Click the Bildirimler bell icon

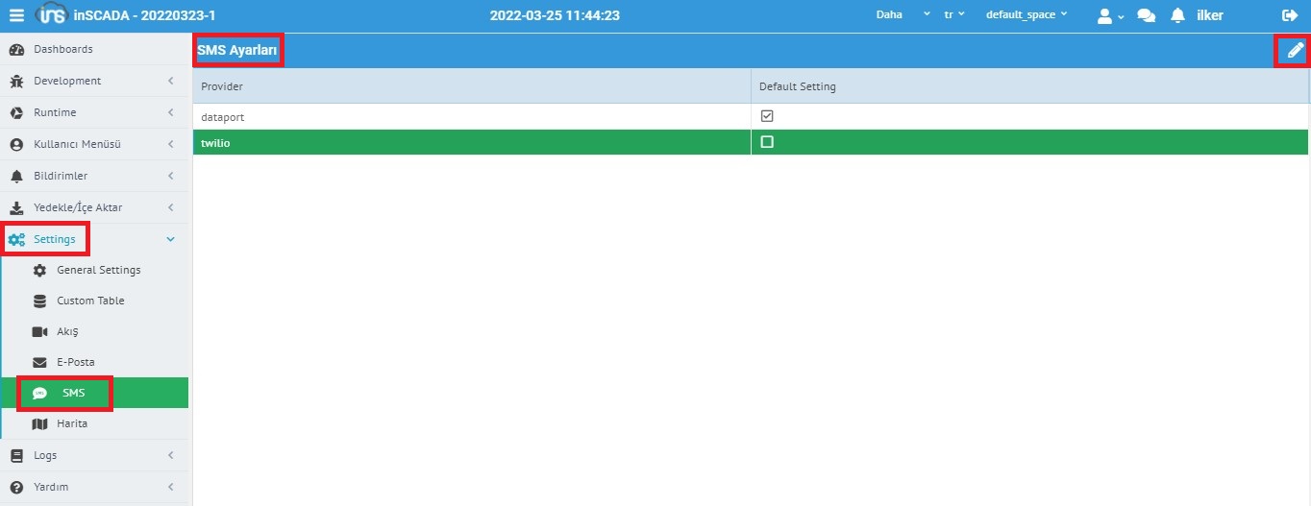(16, 177)
